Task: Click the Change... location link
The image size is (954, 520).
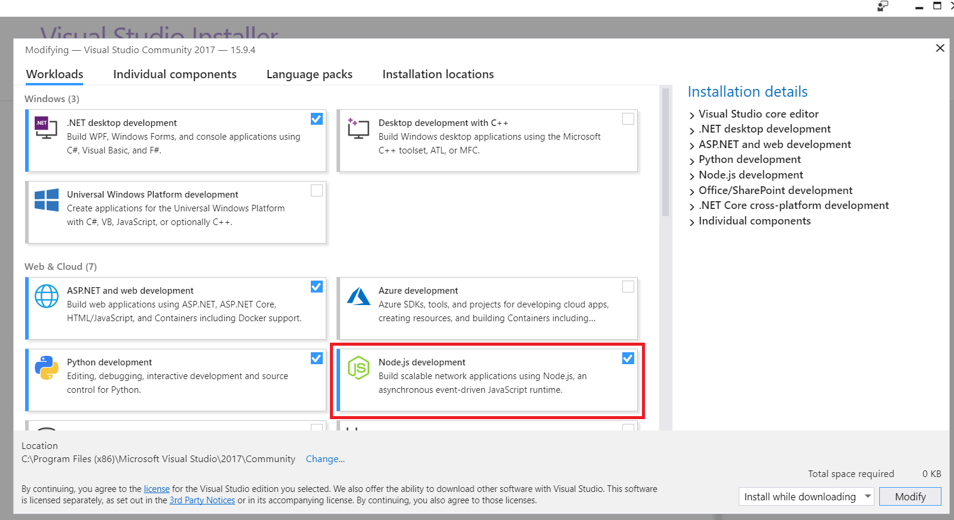Action: pos(325,459)
